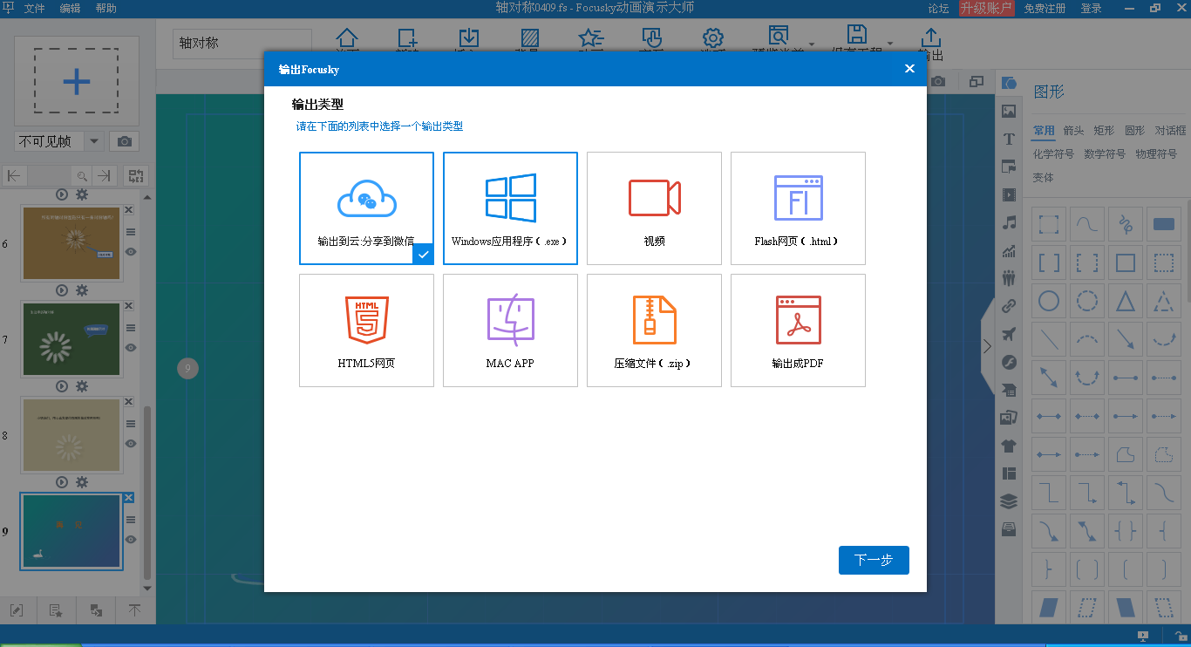
Task: Click the gear options toolbar icon
Action: (x=713, y=39)
